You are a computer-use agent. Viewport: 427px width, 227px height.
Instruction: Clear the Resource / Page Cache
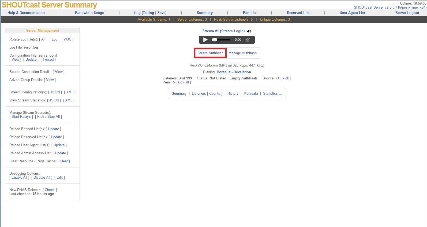tap(64, 161)
